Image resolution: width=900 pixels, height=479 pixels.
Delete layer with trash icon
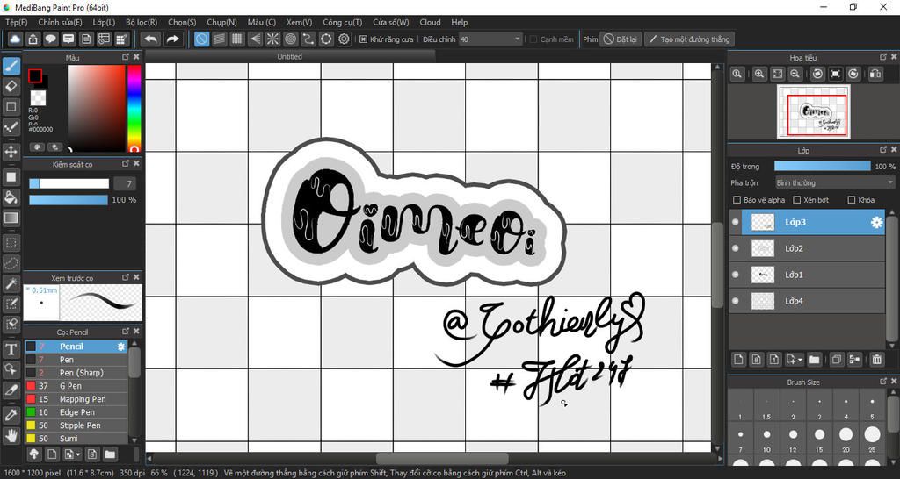tap(876, 360)
